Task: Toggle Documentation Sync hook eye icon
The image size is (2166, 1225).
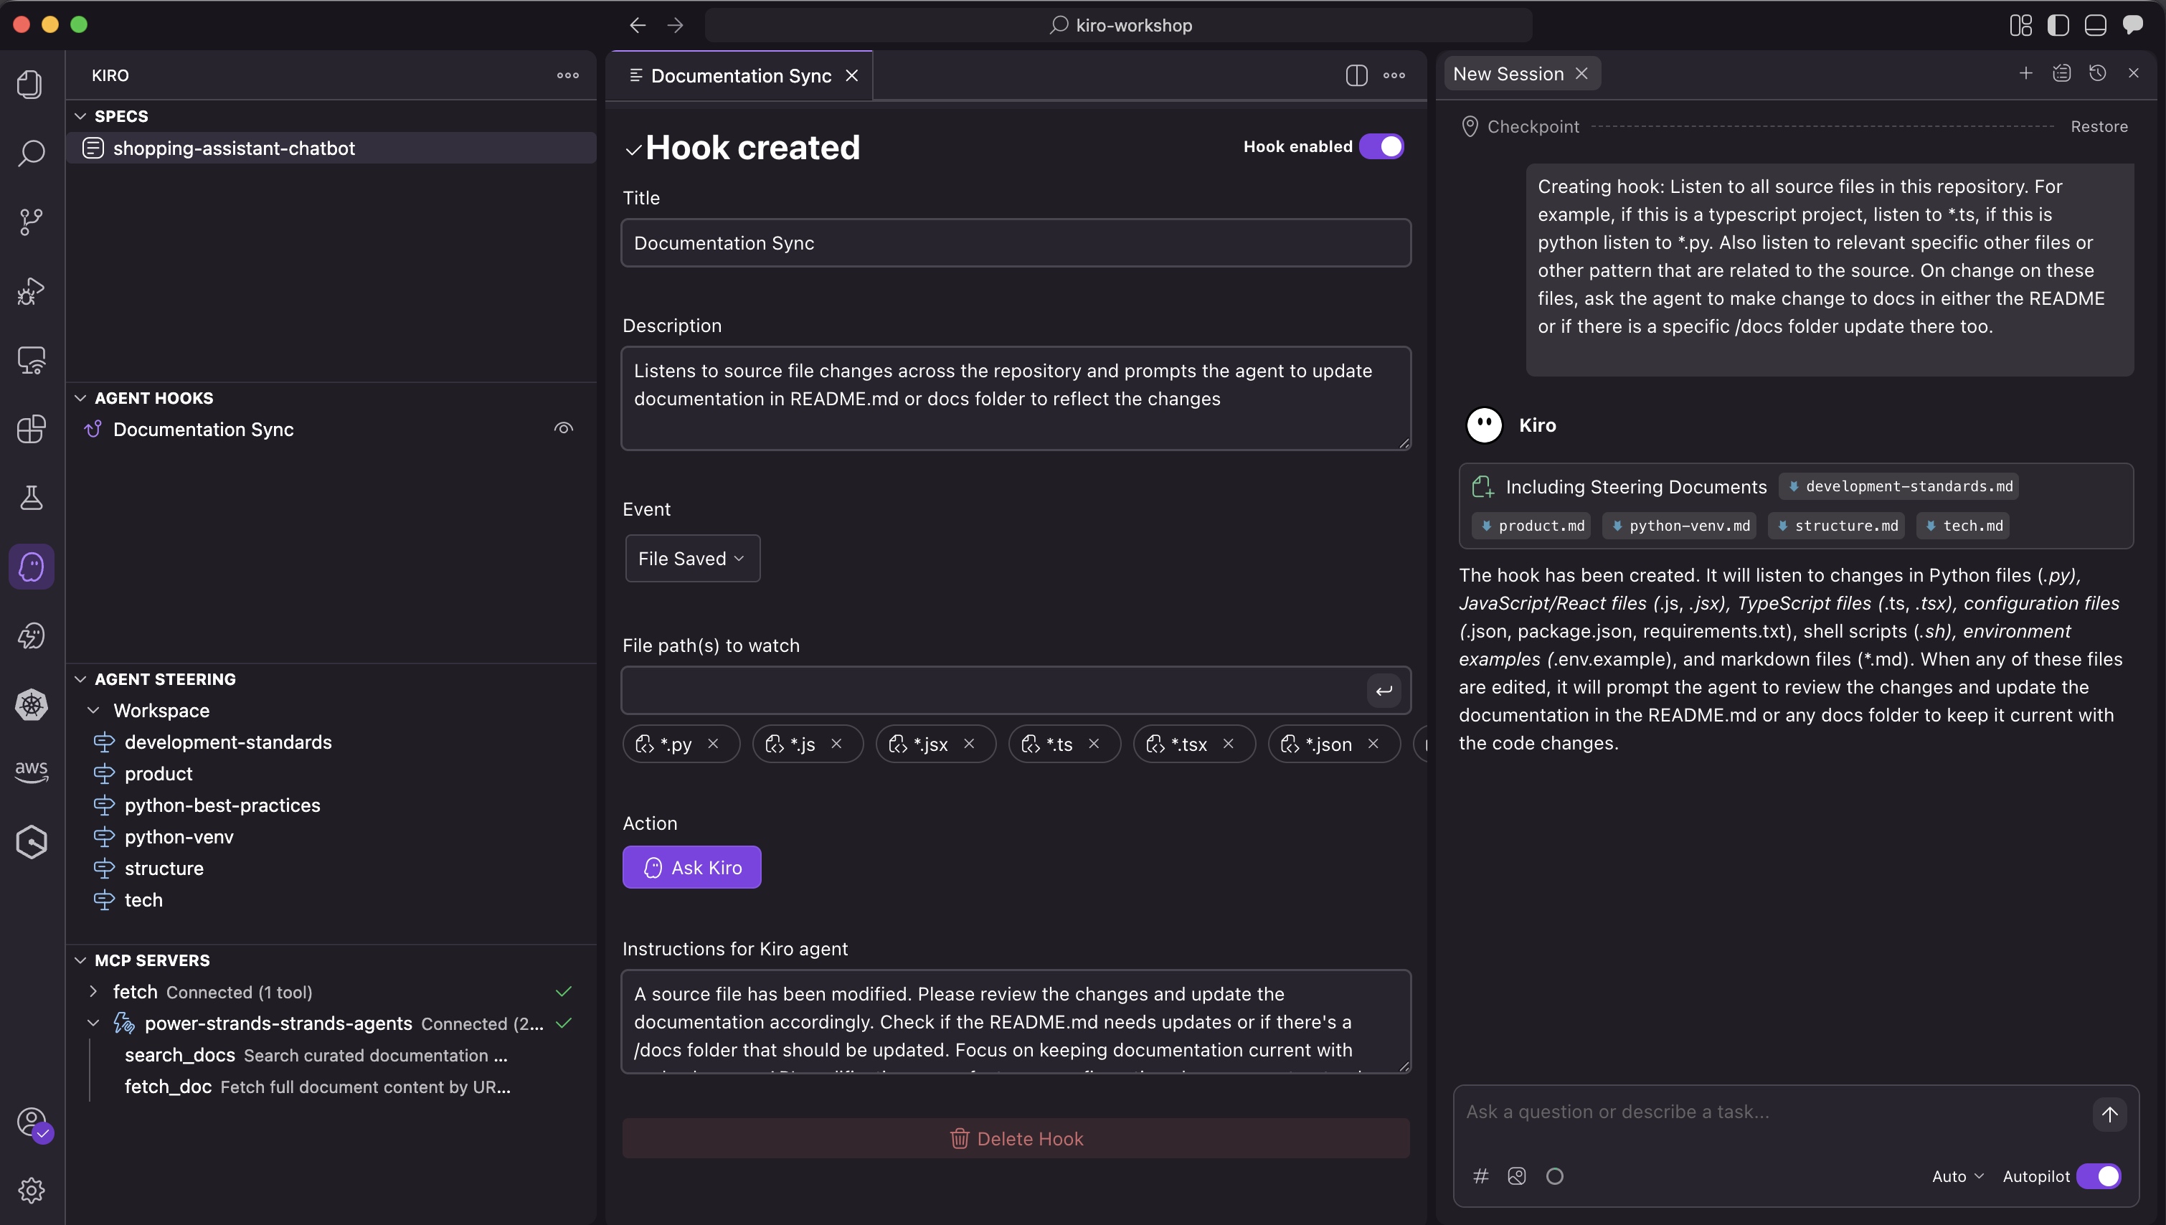Action: (x=564, y=429)
